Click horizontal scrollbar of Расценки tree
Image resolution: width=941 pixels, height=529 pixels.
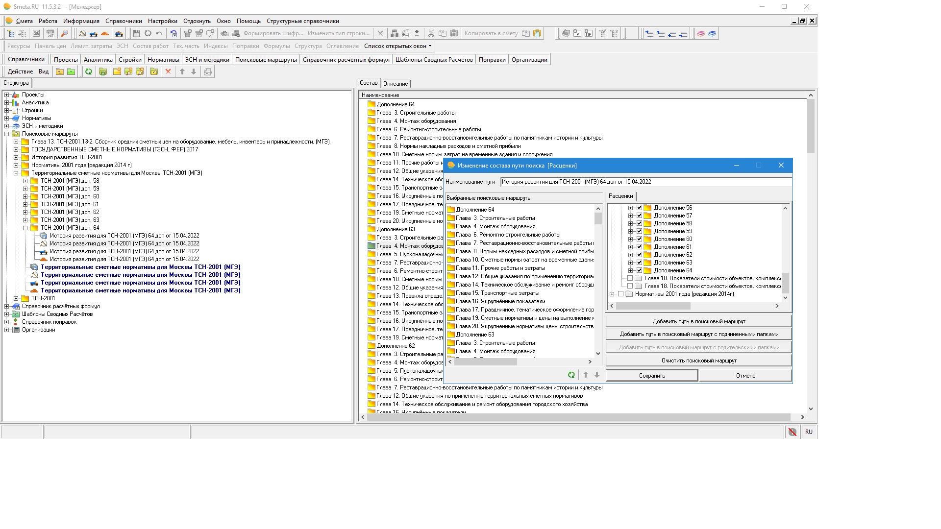coord(694,306)
